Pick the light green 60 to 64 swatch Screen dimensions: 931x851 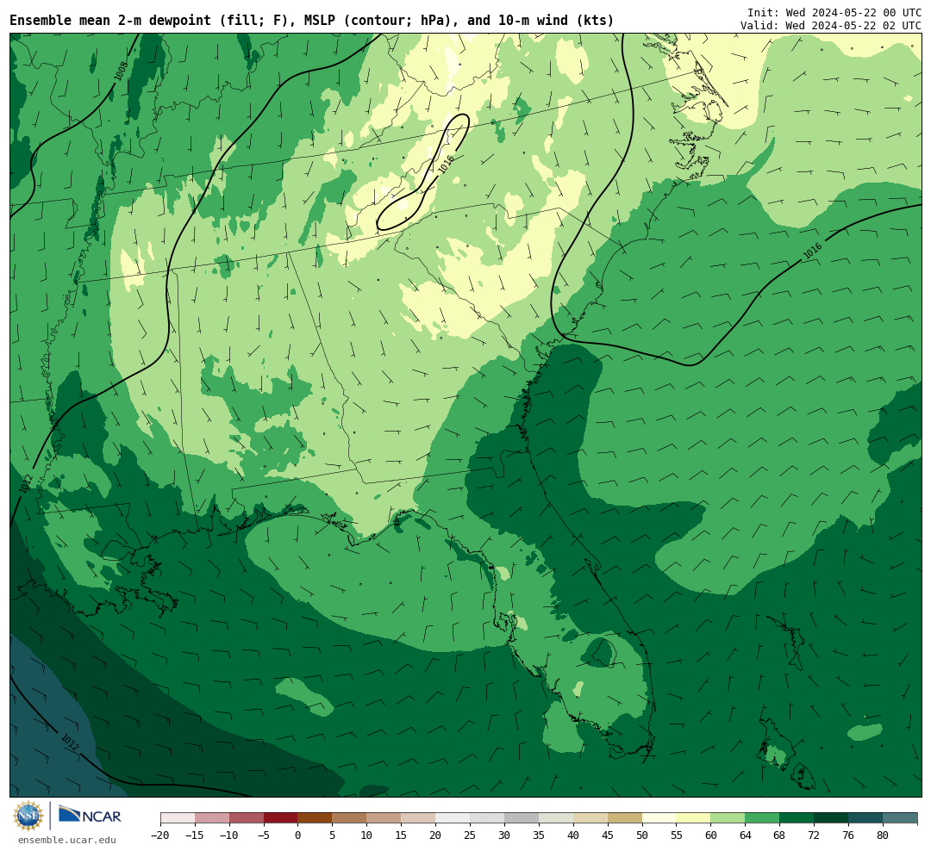(728, 818)
